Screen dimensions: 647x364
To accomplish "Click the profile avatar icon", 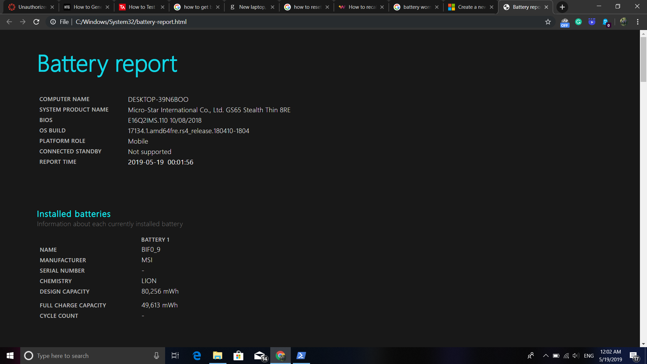I will [x=623, y=22].
